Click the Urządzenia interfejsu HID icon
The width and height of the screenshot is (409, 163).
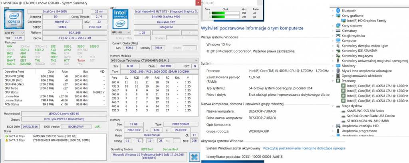(x=338, y=126)
